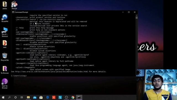Open the Recycle Bin
177x100 pixels.
(5, 57)
